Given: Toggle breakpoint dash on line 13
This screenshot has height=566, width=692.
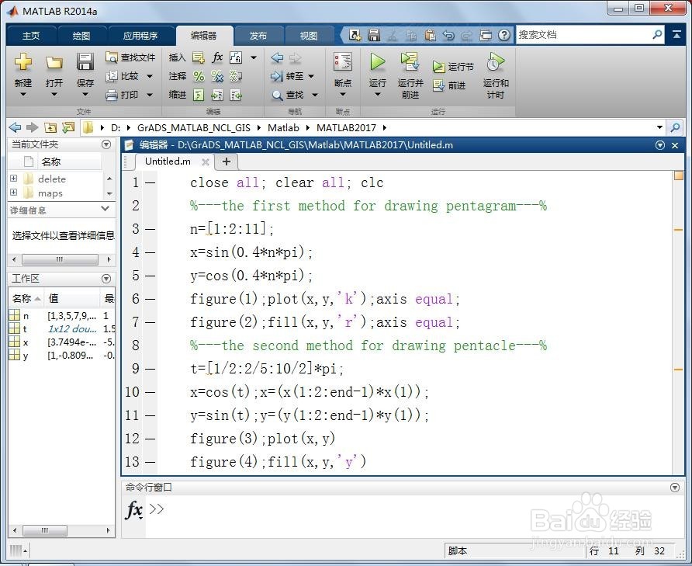Looking at the screenshot, I should 150,462.
